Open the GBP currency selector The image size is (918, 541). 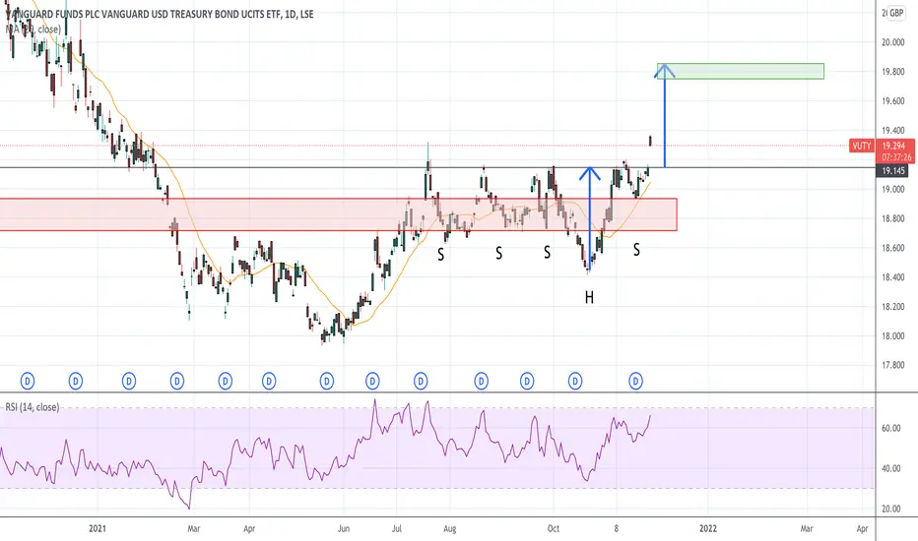[x=896, y=13]
